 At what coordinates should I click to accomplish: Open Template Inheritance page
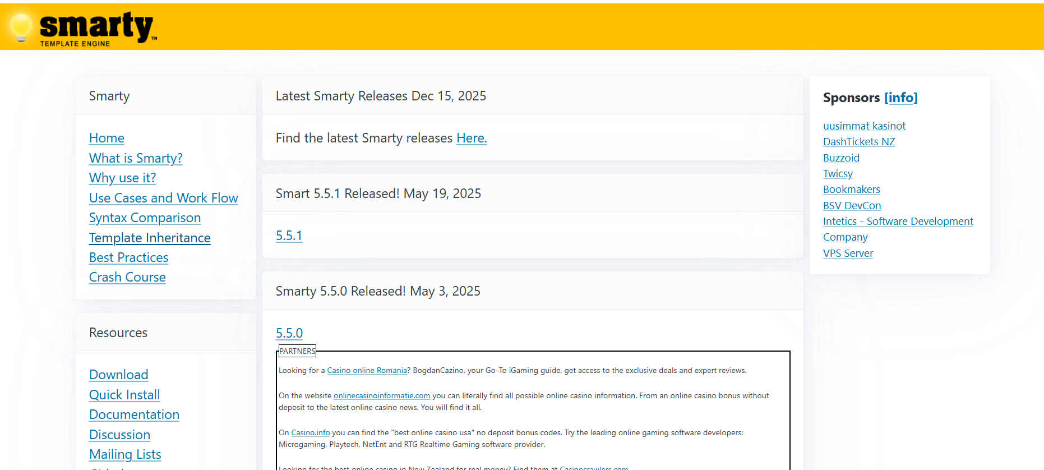point(150,238)
